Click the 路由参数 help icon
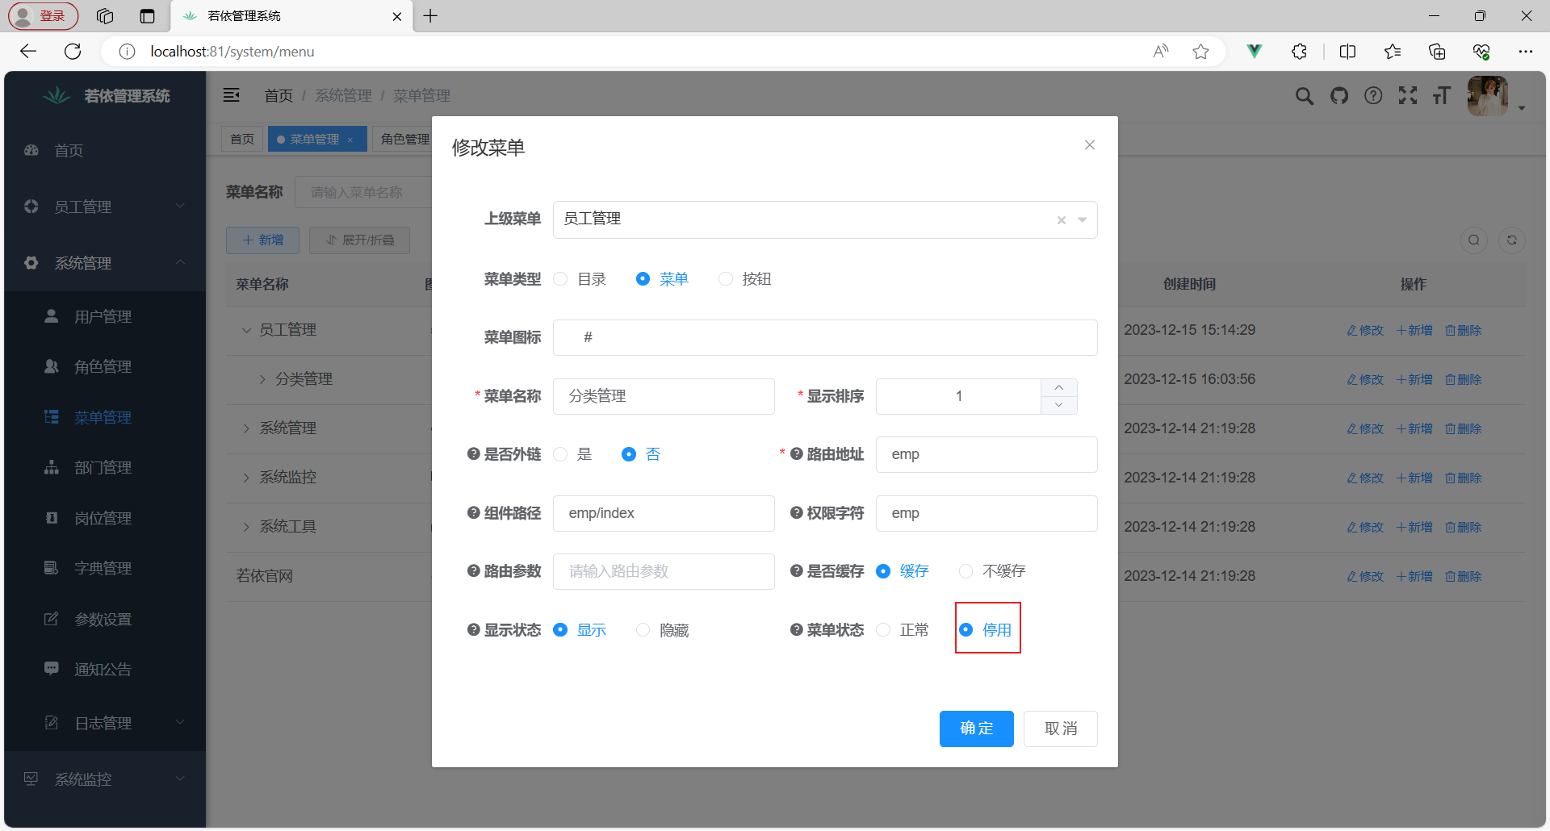Viewport: 1550px width, 831px height. [474, 571]
